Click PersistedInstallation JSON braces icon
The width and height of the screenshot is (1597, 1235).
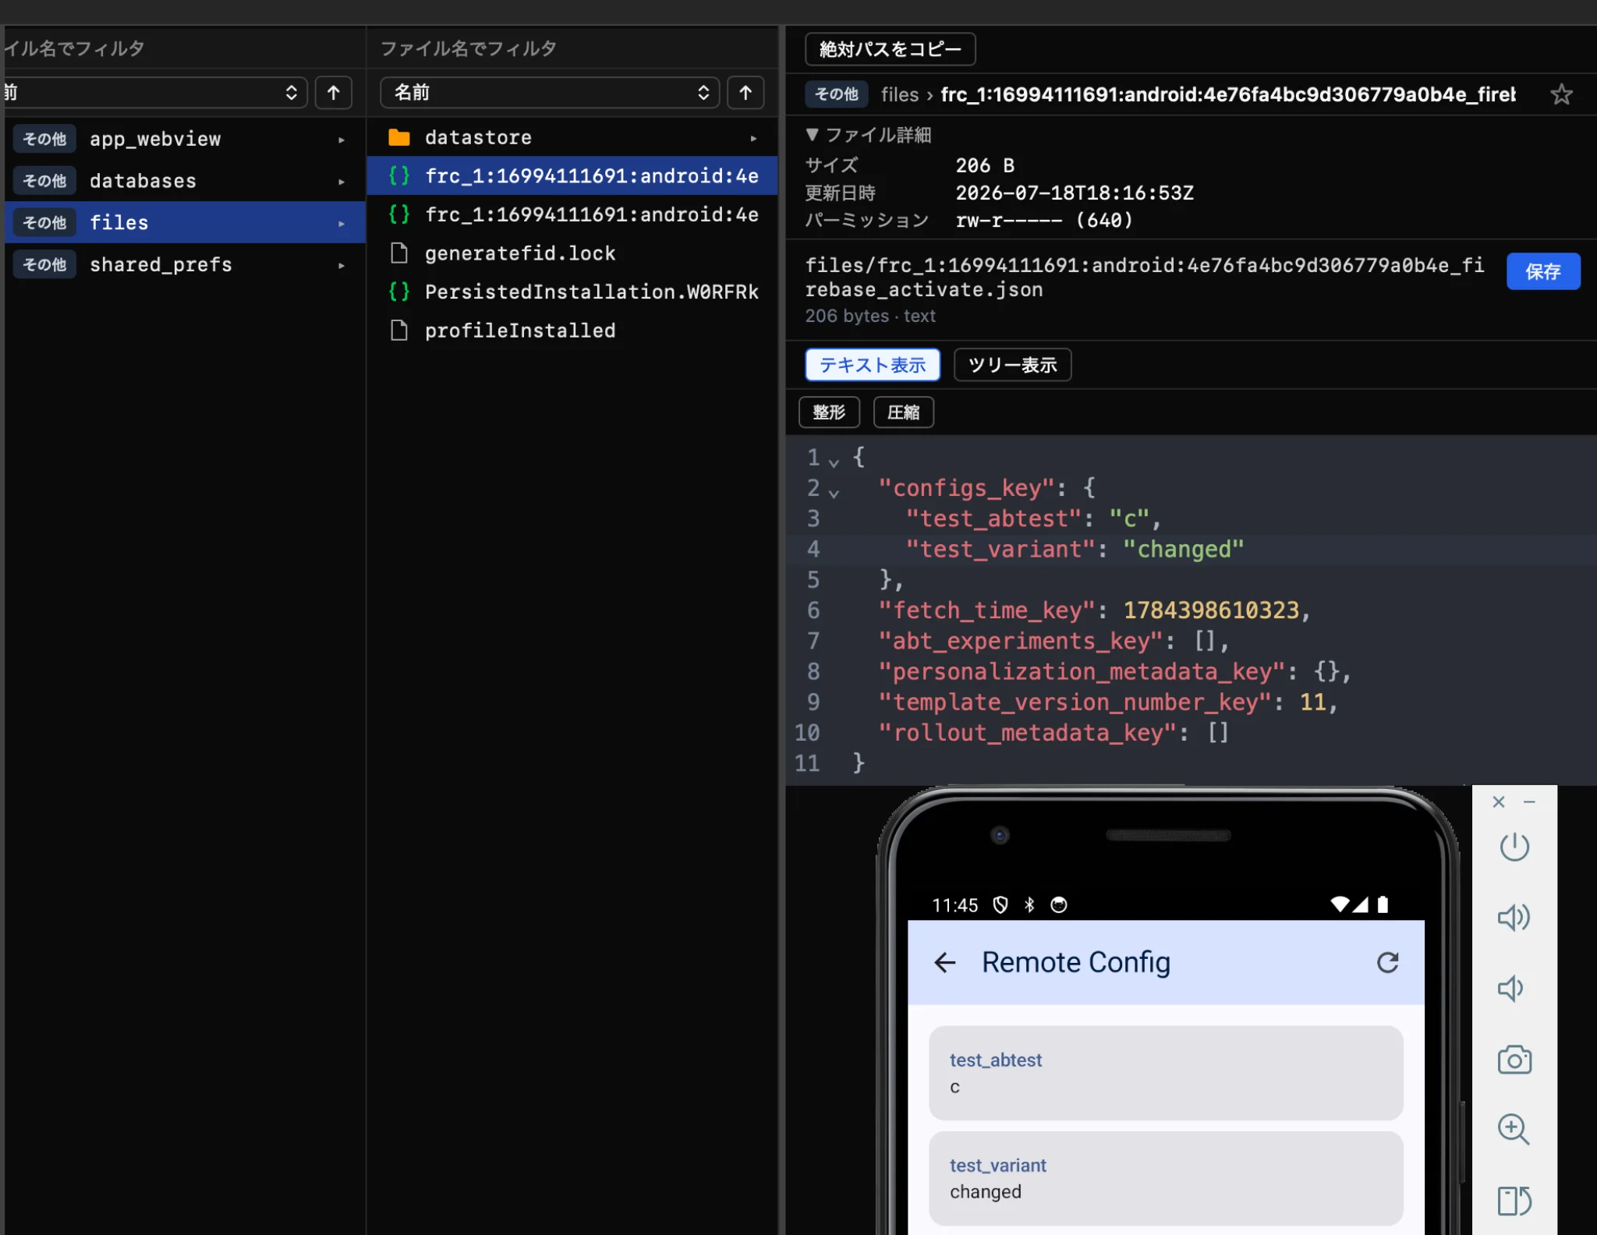point(398,291)
